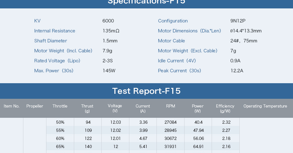
Task: Click the Shaft Diameter label
Action: click(x=50, y=41)
